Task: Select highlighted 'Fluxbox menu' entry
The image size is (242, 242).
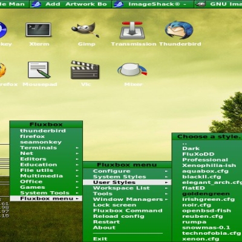Action: (x=46, y=198)
